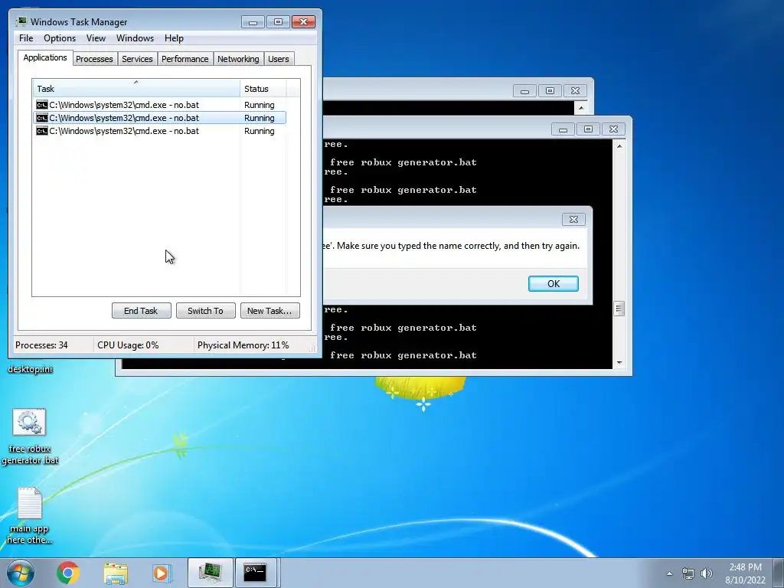Maximize the Windows Task Manager window
Viewport: 784px width, 588px height.
(278, 22)
